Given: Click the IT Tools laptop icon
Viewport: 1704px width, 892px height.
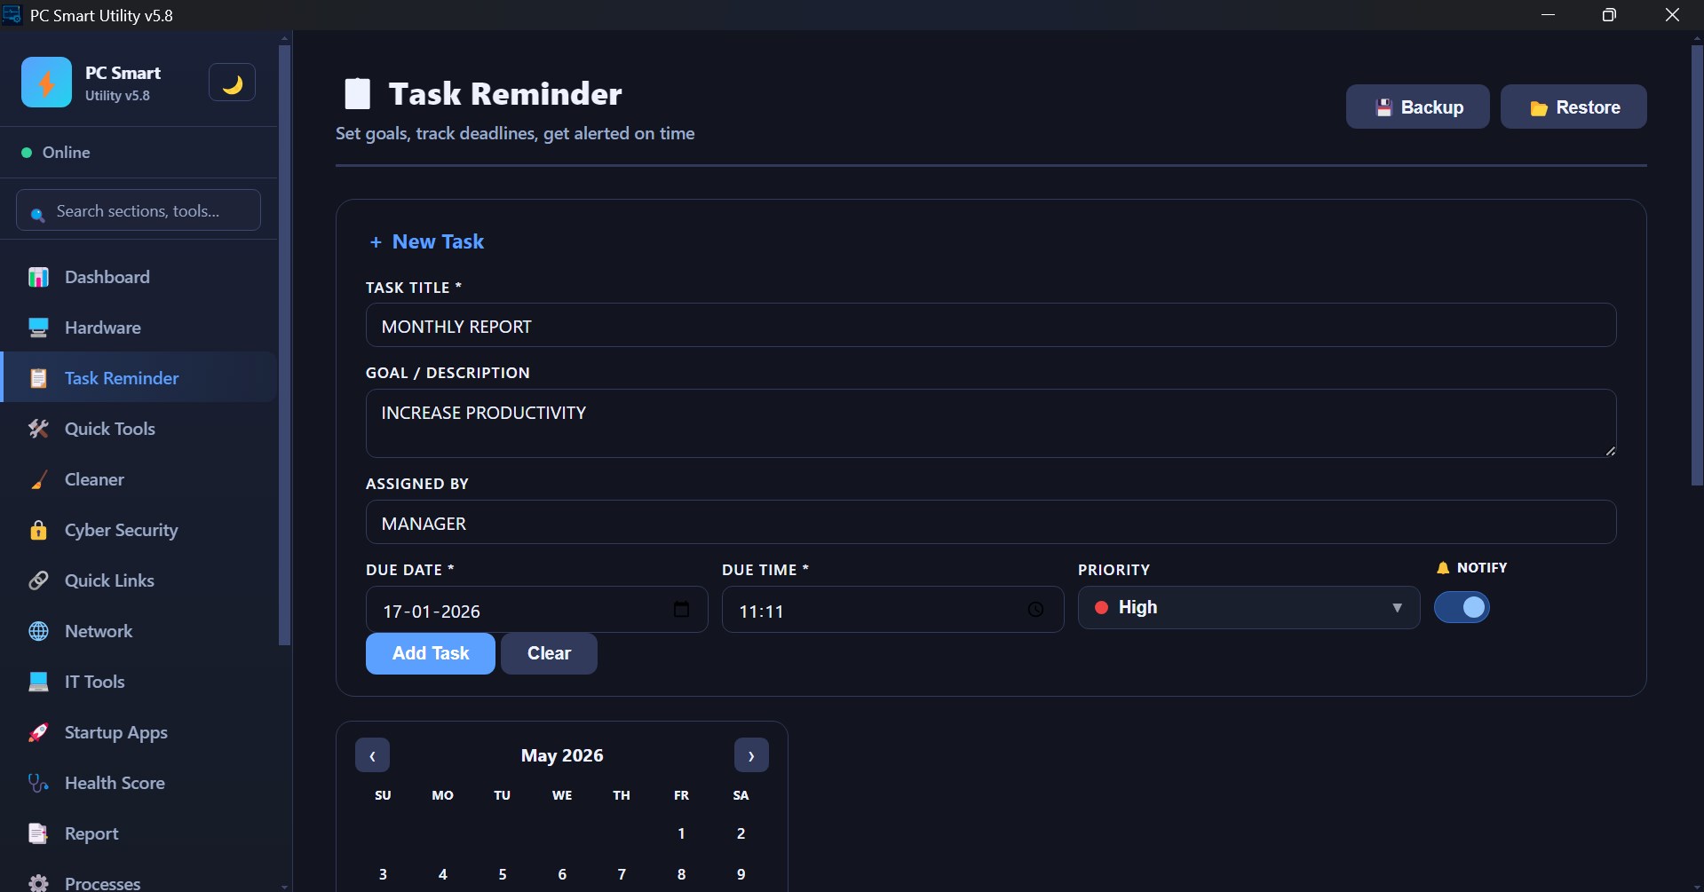Looking at the screenshot, I should 38,682.
